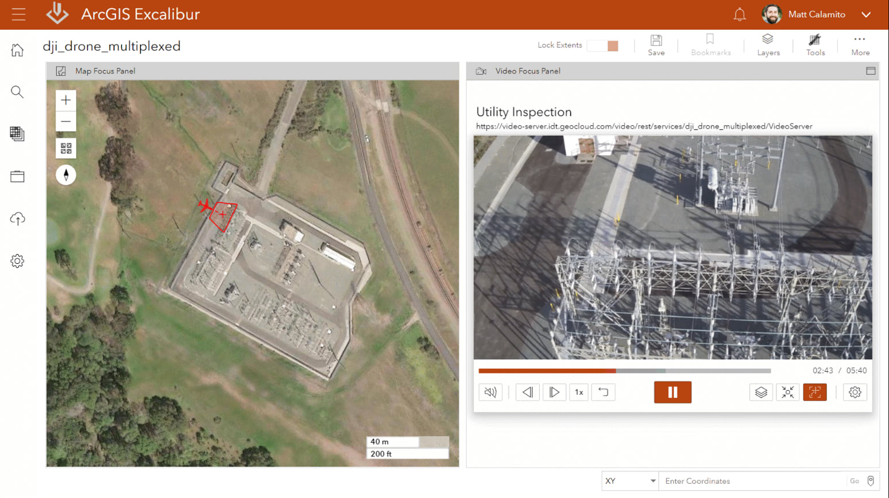
Task: Click the 02:43 elapsed time readout
Action: [x=822, y=371]
